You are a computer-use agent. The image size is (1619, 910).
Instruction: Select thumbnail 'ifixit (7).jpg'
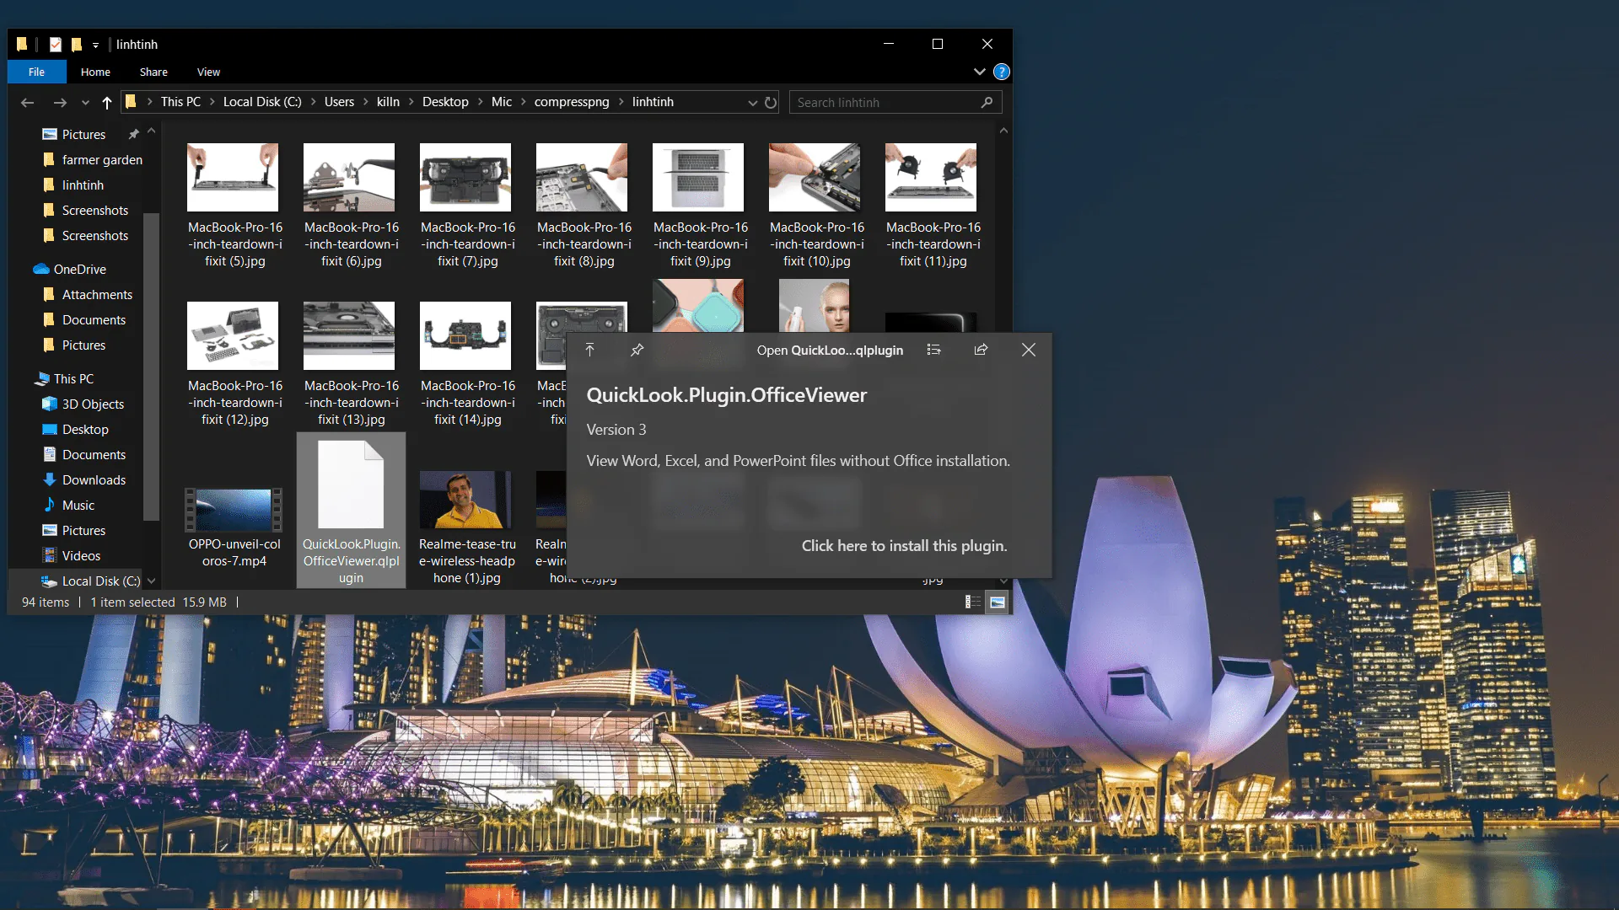(x=465, y=177)
